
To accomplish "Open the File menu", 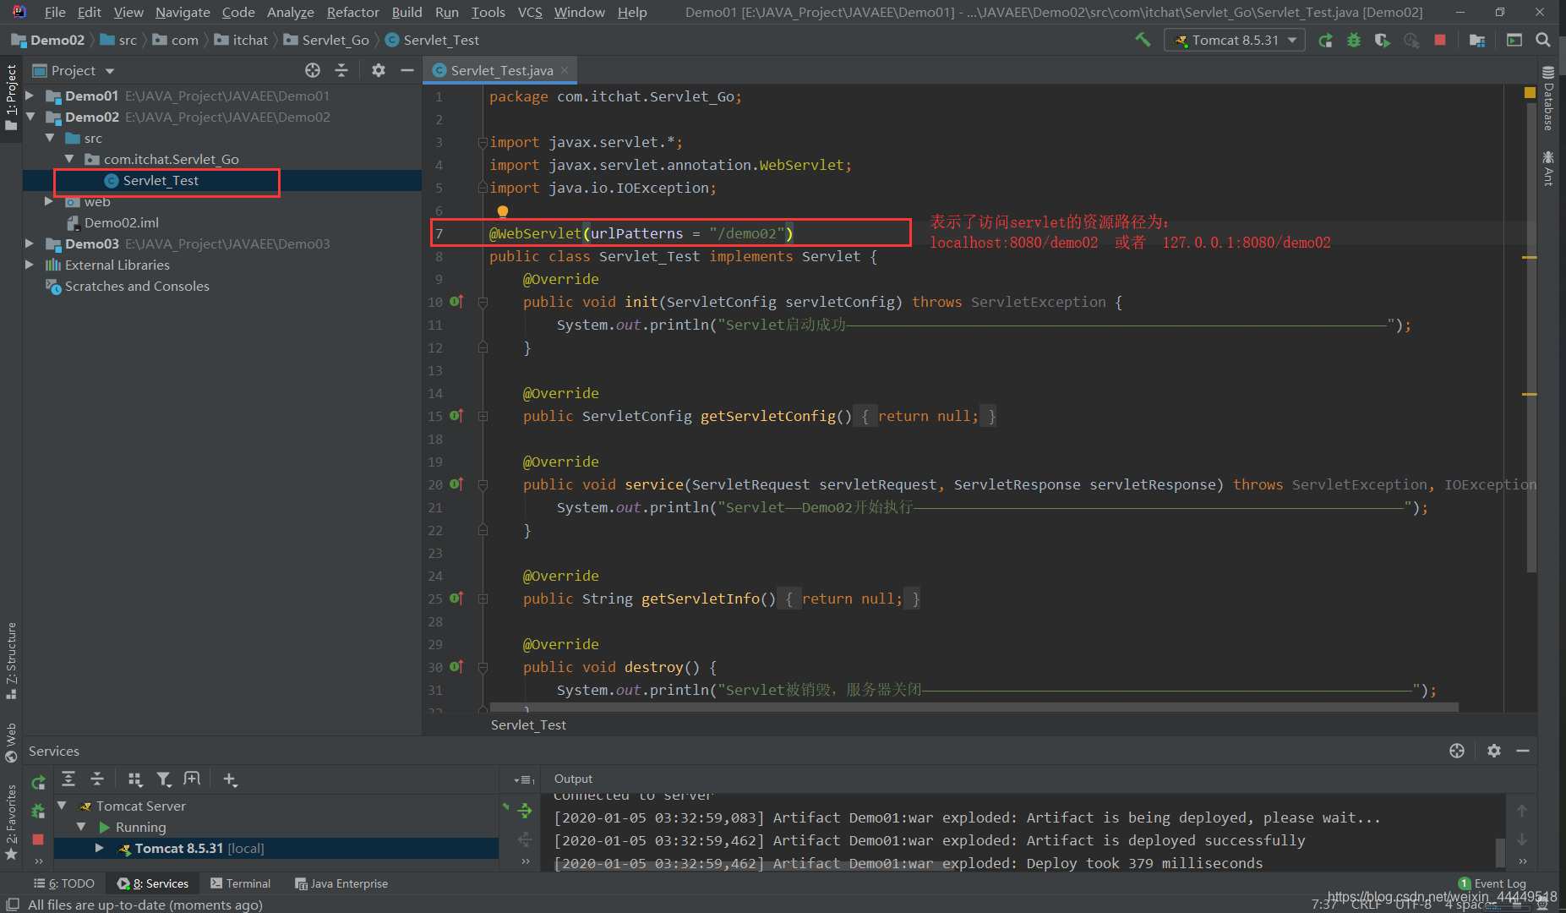I will [x=55, y=12].
